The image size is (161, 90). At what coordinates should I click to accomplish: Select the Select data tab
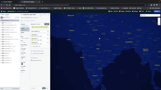[45, 14]
